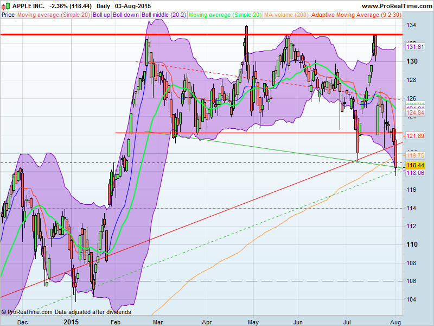
Task: Click the 128 price axis label
Action: [411, 80]
